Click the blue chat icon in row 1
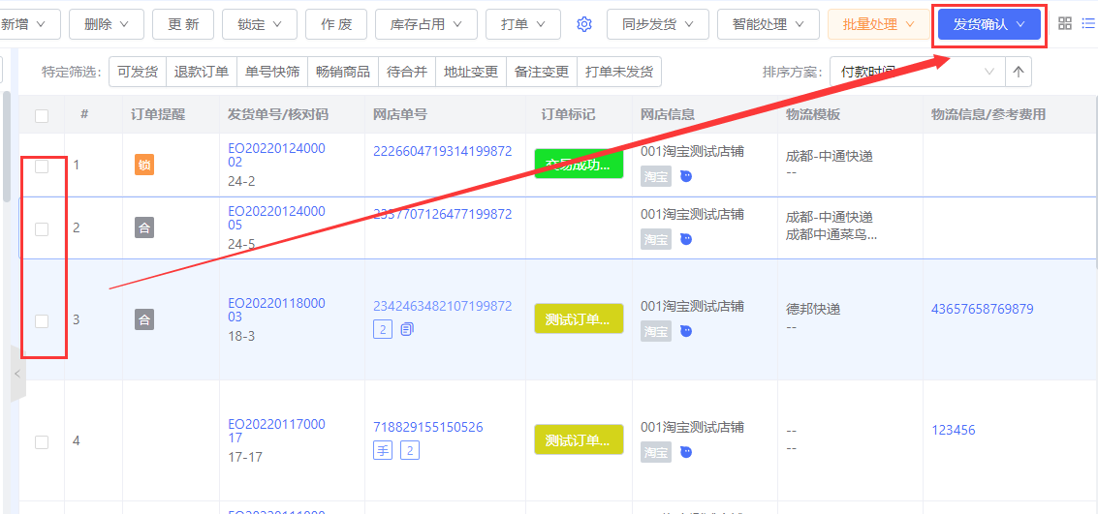The height and width of the screenshot is (514, 1098). coord(686,177)
